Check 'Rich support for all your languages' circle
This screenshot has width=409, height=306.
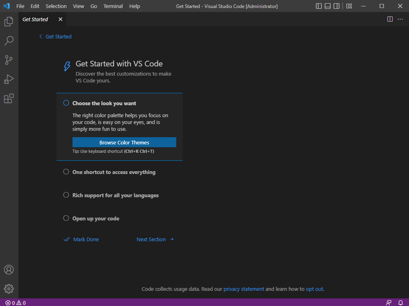coord(66,195)
